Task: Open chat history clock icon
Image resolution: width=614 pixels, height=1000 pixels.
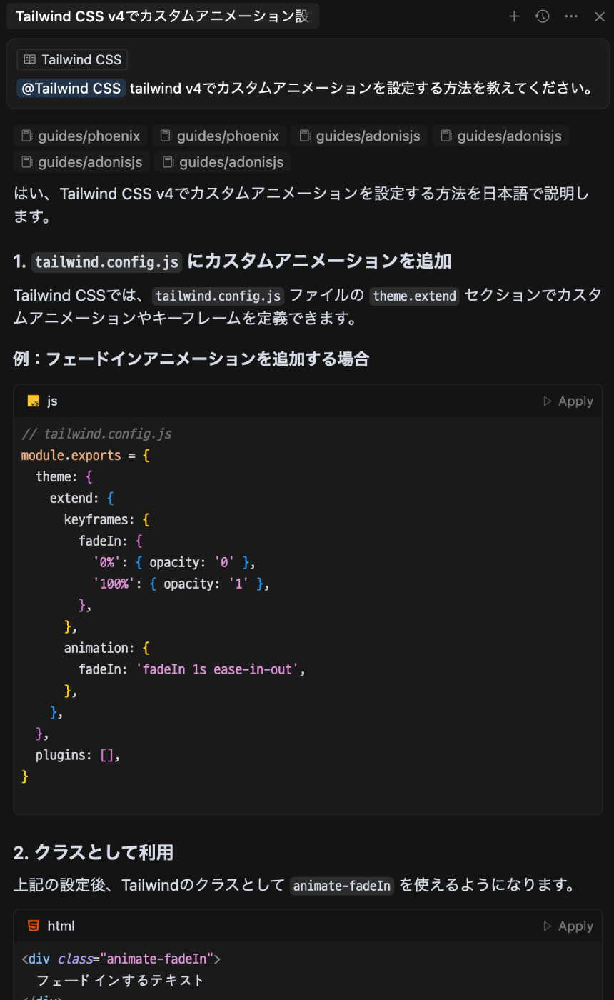Action: tap(543, 16)
